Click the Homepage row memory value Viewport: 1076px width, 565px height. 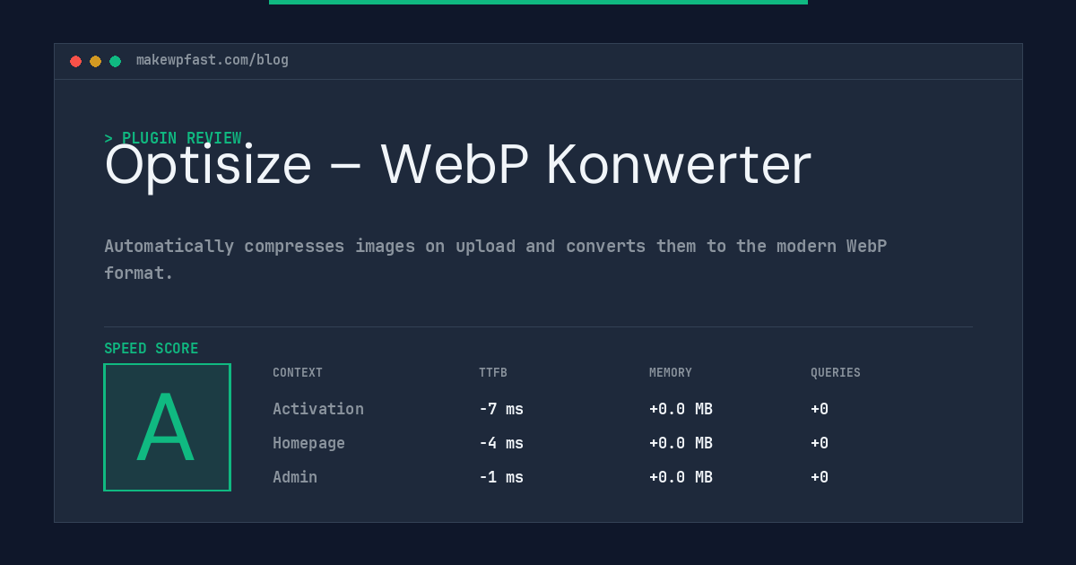681,443
